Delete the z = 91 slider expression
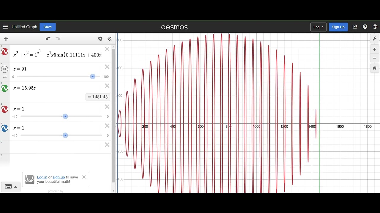This screenshot has width=380, height=213. pyautogui.click(x=107, y=67)
